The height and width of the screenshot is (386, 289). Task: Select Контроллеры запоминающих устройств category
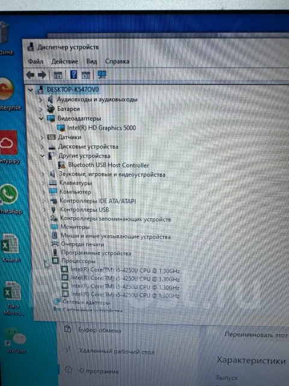point(115,219)
